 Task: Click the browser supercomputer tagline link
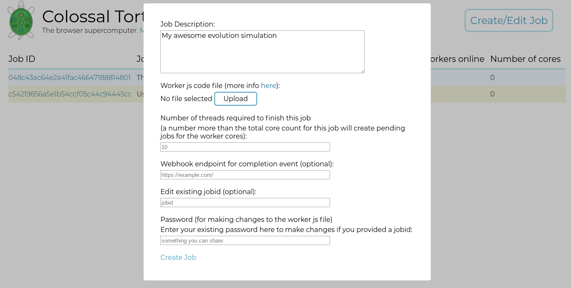click(x=142, y=30)
